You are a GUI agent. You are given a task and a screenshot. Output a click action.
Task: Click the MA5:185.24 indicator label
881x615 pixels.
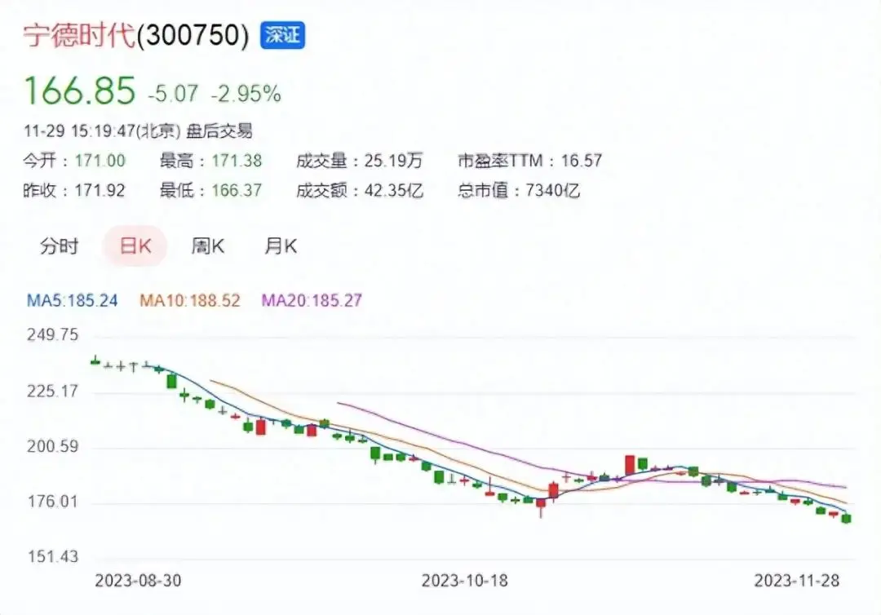[x=73, y=300]
